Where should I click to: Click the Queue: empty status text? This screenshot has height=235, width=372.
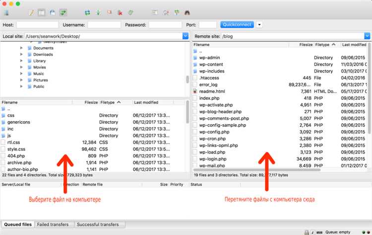pos(338,232)
